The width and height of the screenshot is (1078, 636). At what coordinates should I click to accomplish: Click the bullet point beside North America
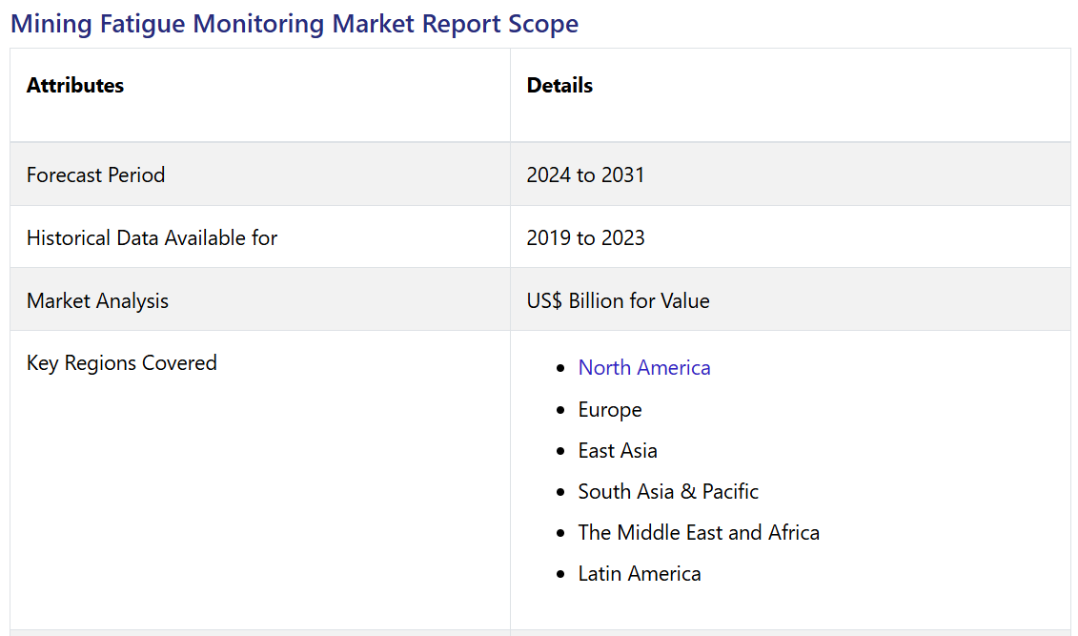[x=560, y=369]
